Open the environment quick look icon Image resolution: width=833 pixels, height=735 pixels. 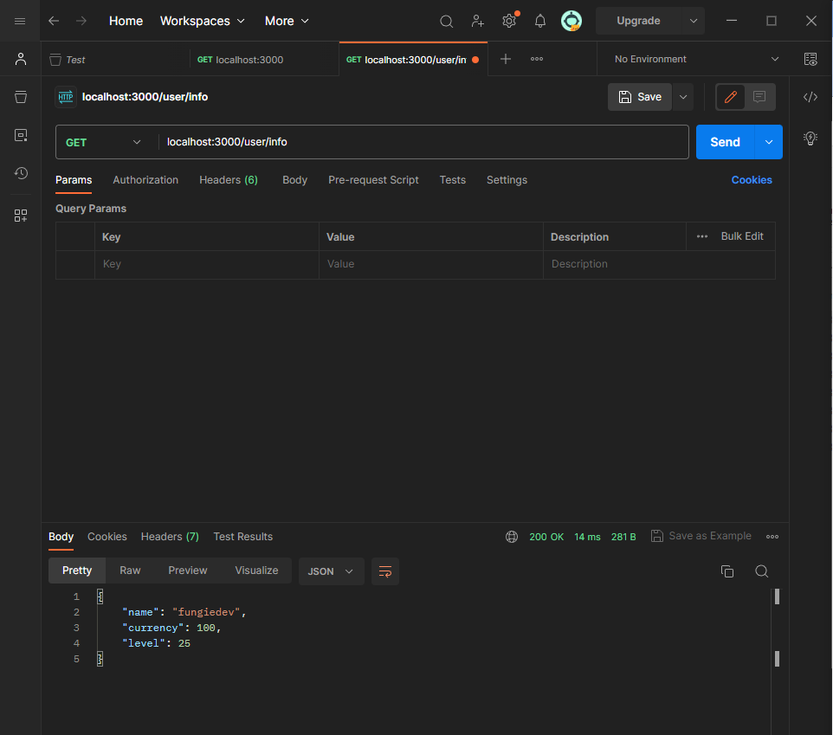[x=810, y=59]
